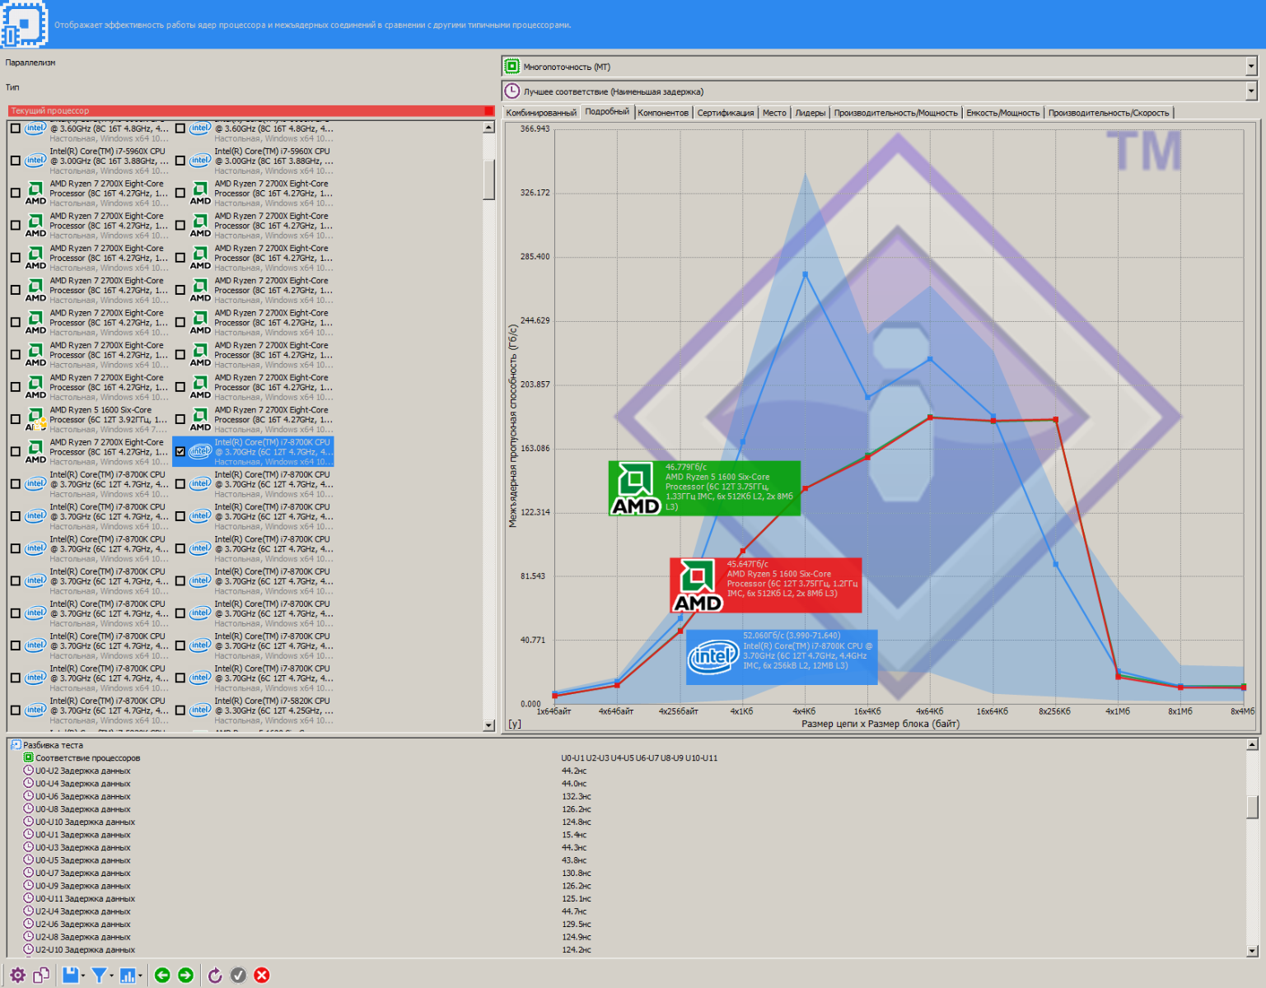Viewport: 1266px width, 988px height.
Task: Click the blue bar chart icon
Action: 128,976
